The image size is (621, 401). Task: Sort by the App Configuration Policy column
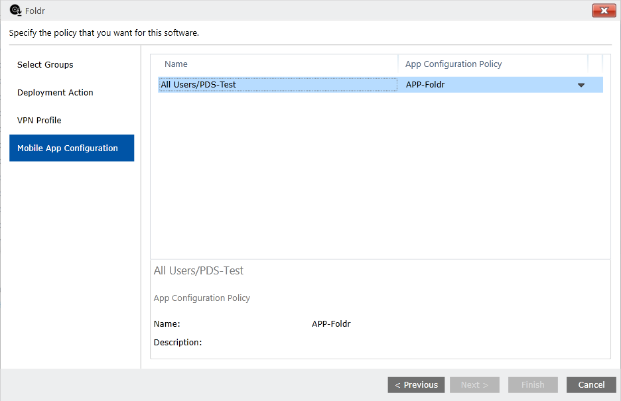click(x=453, y=64)
